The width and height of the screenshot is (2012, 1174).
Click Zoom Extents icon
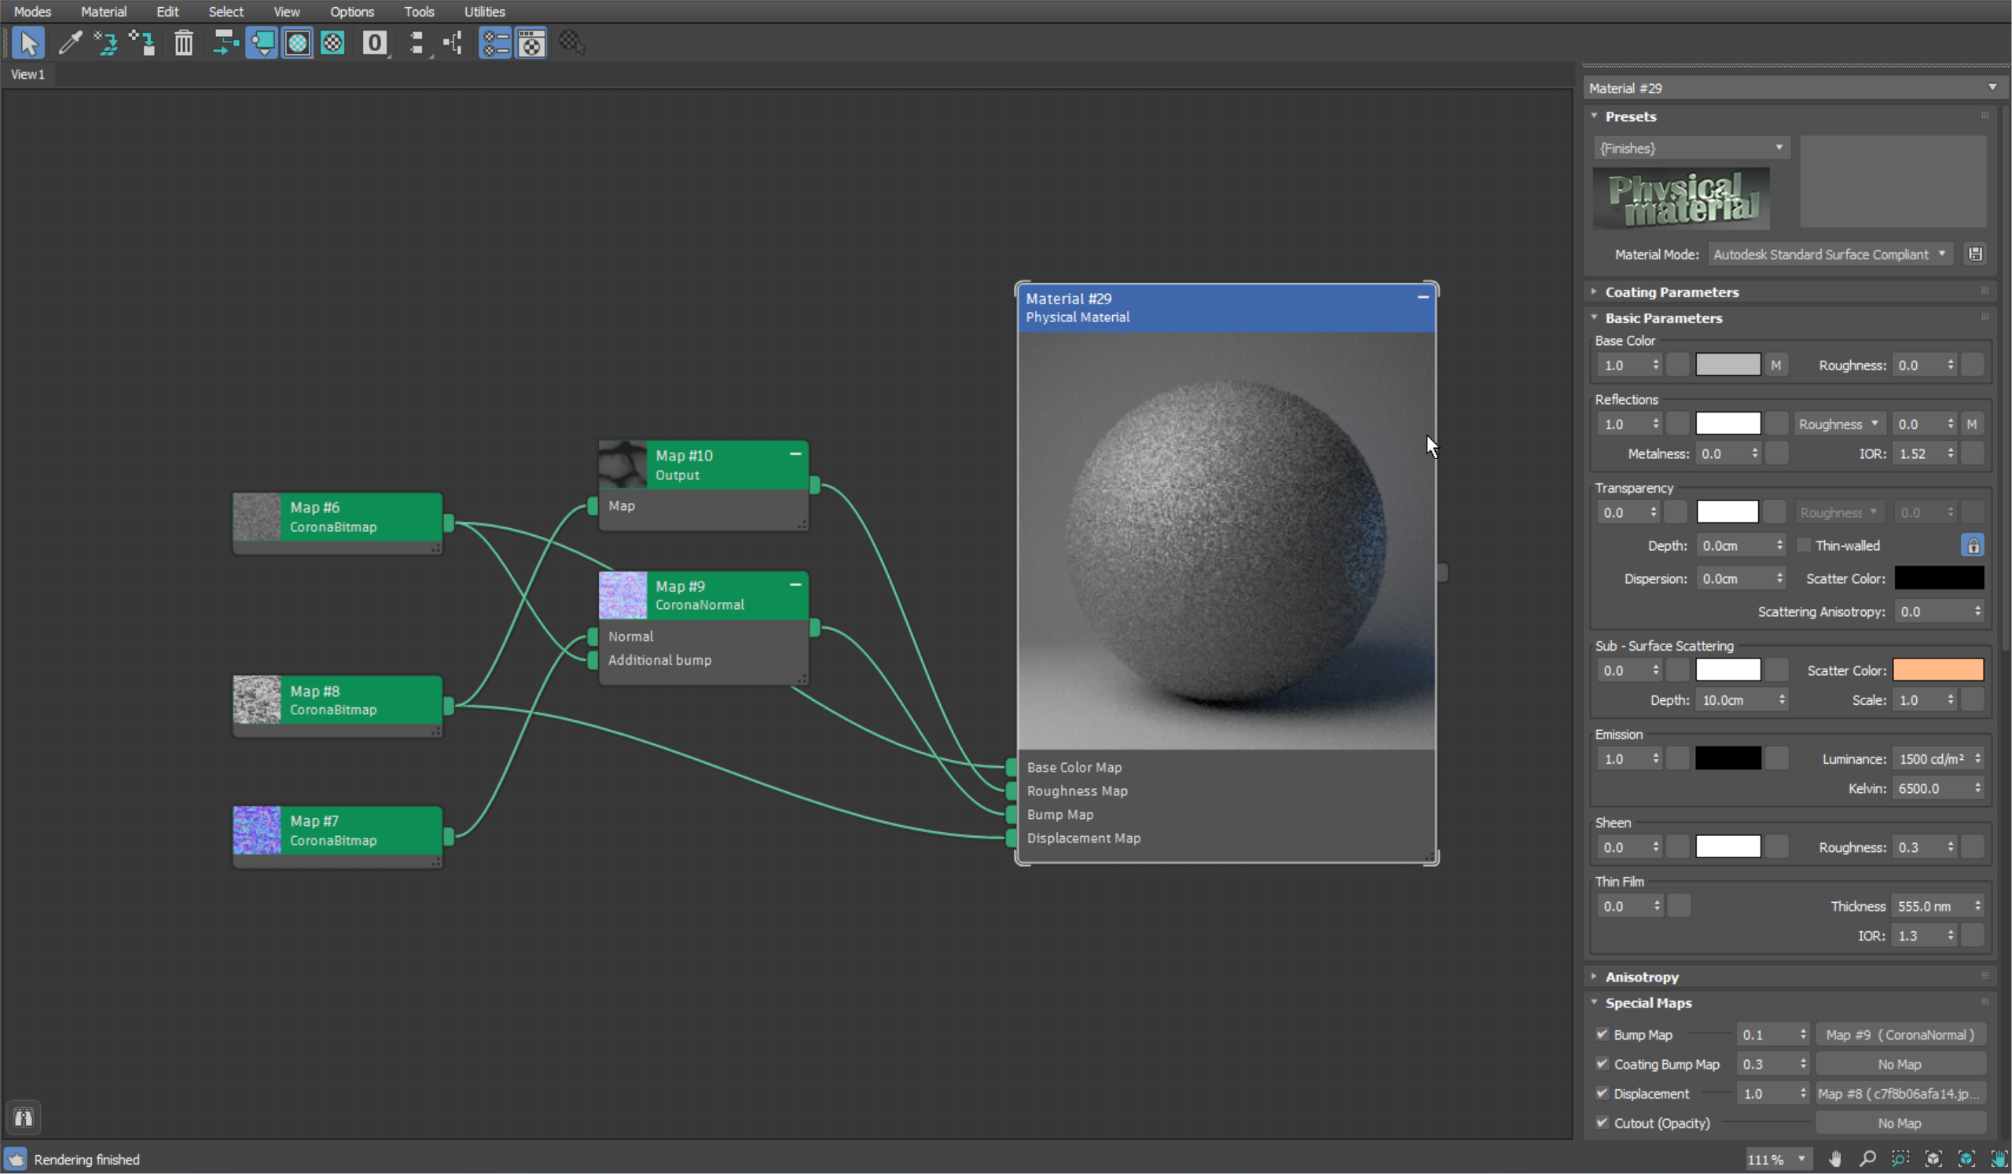1933,1159
